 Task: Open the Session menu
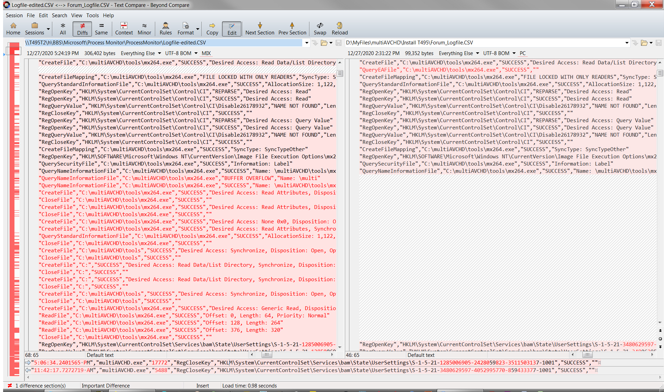14,15
